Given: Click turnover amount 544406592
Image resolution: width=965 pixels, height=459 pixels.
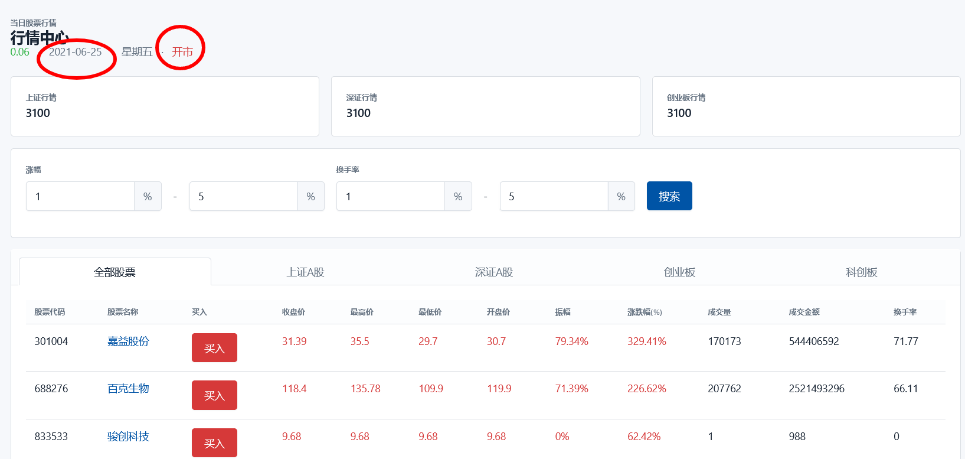Looking at the screenshot, I should point(814,341).
